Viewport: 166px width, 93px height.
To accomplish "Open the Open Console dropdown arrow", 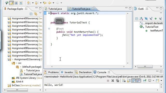I will (161, 81).
